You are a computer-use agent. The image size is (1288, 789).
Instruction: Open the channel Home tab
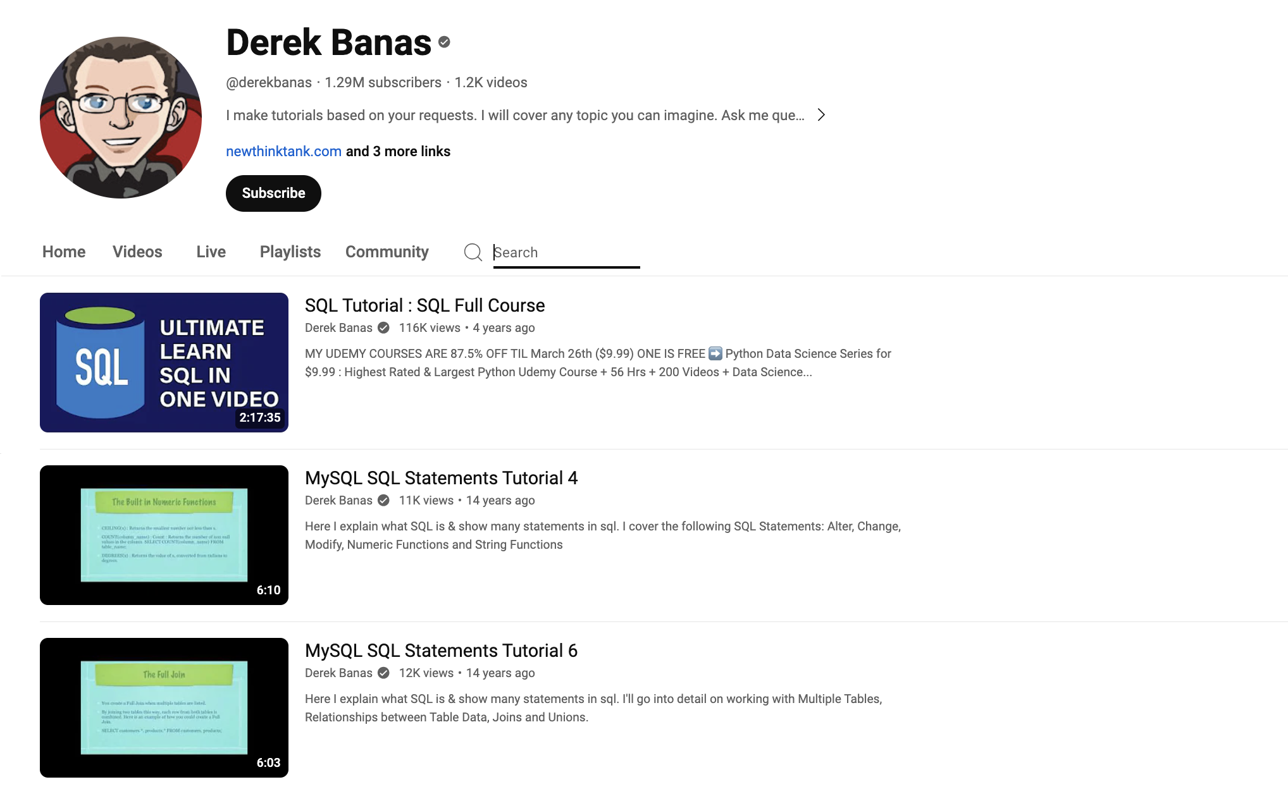[x=64, y=252]
